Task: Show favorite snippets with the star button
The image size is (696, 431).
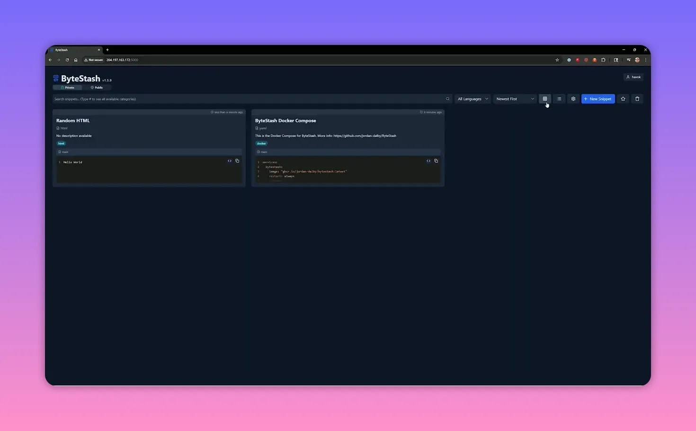Action: (623, 99)
